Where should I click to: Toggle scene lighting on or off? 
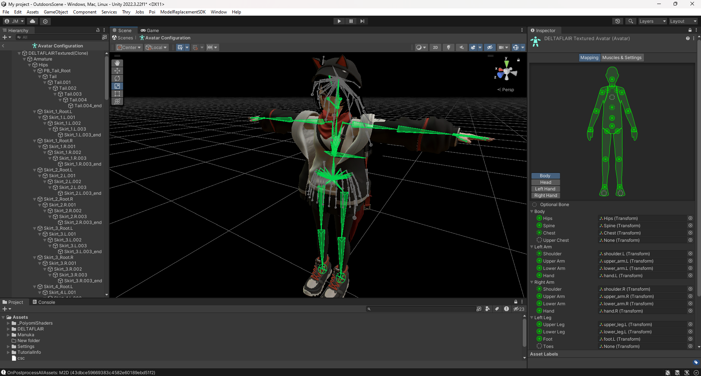click(449, 47)
